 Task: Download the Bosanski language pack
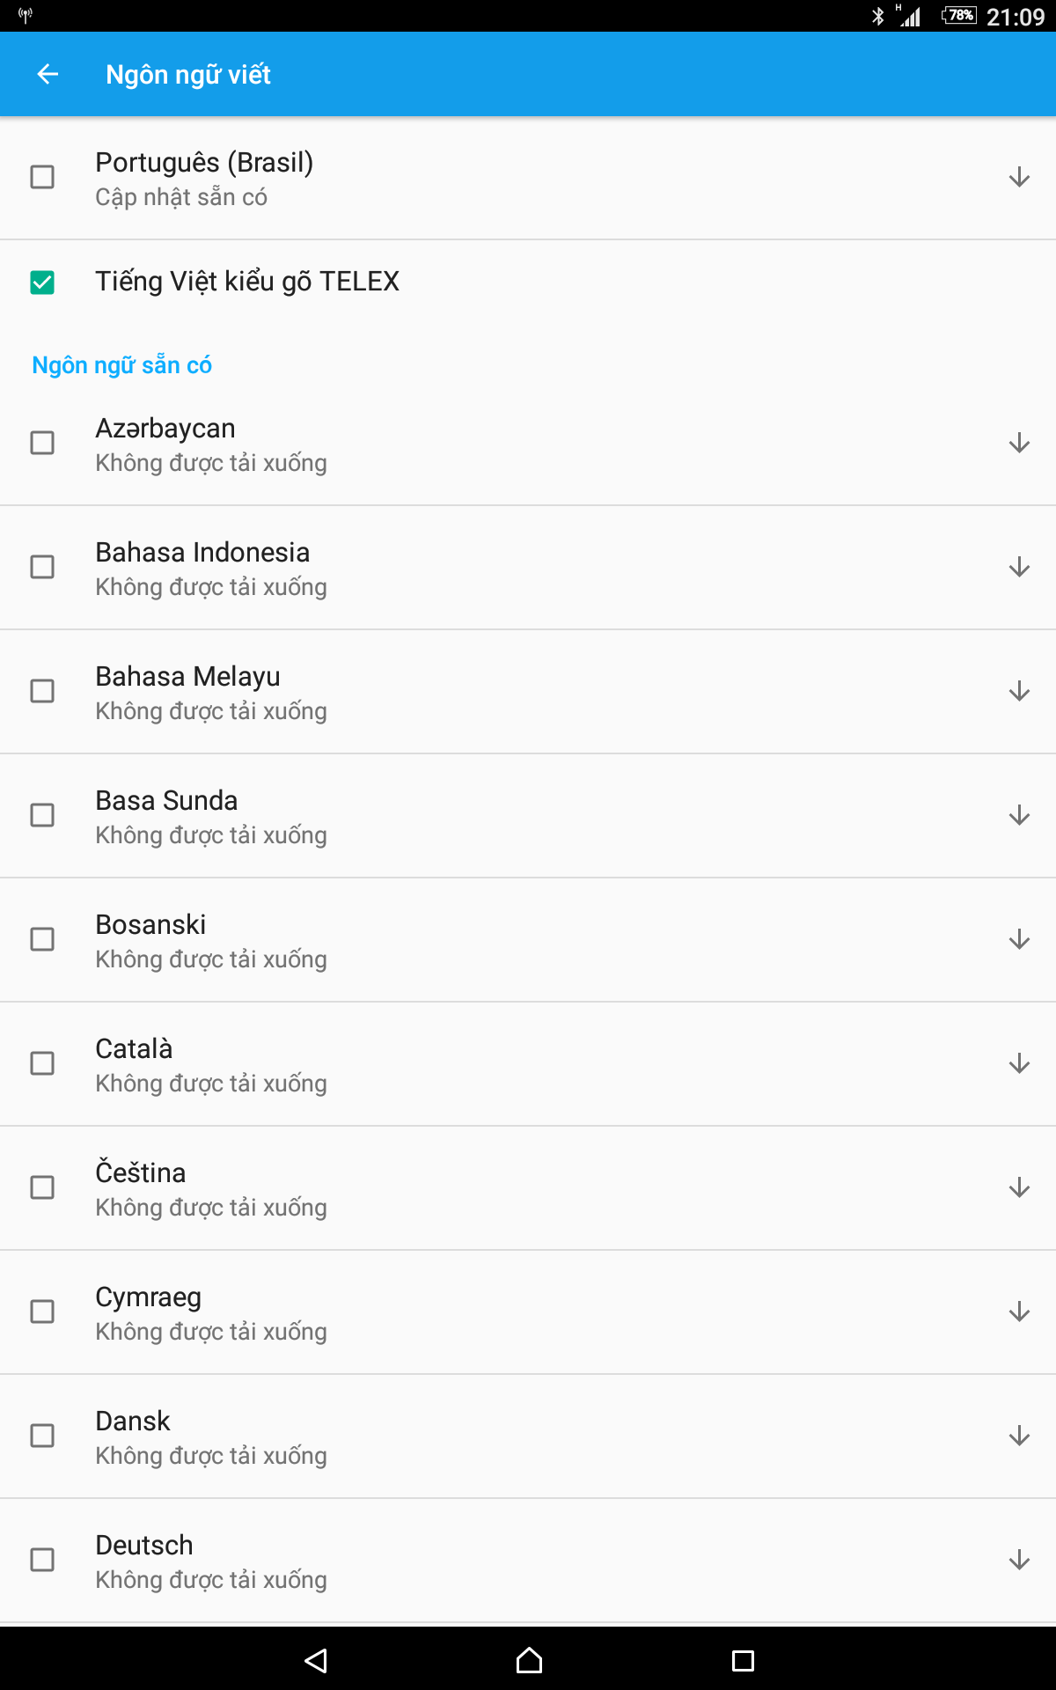(x=1019, y=939)
